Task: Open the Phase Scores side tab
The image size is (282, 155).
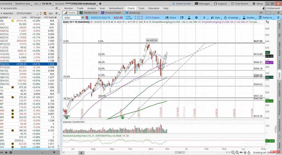Action: tap(279, 108)
